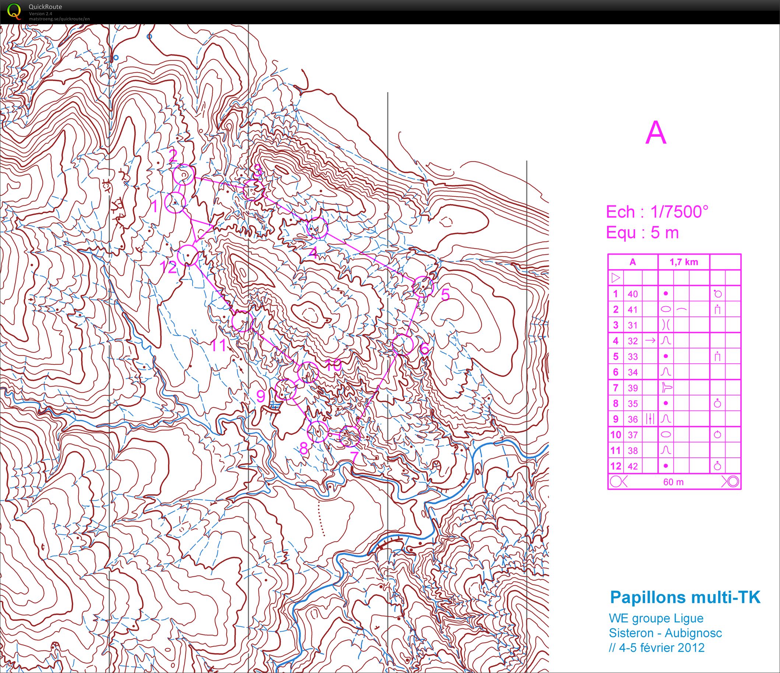This screenshot has width=780, height=673.
Task: Click the vertical bars symbol in row 9
Action: pos(650,419)
